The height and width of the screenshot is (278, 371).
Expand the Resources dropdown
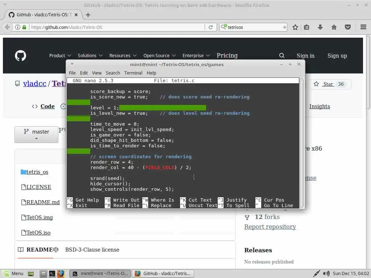(x=122, y=55)
